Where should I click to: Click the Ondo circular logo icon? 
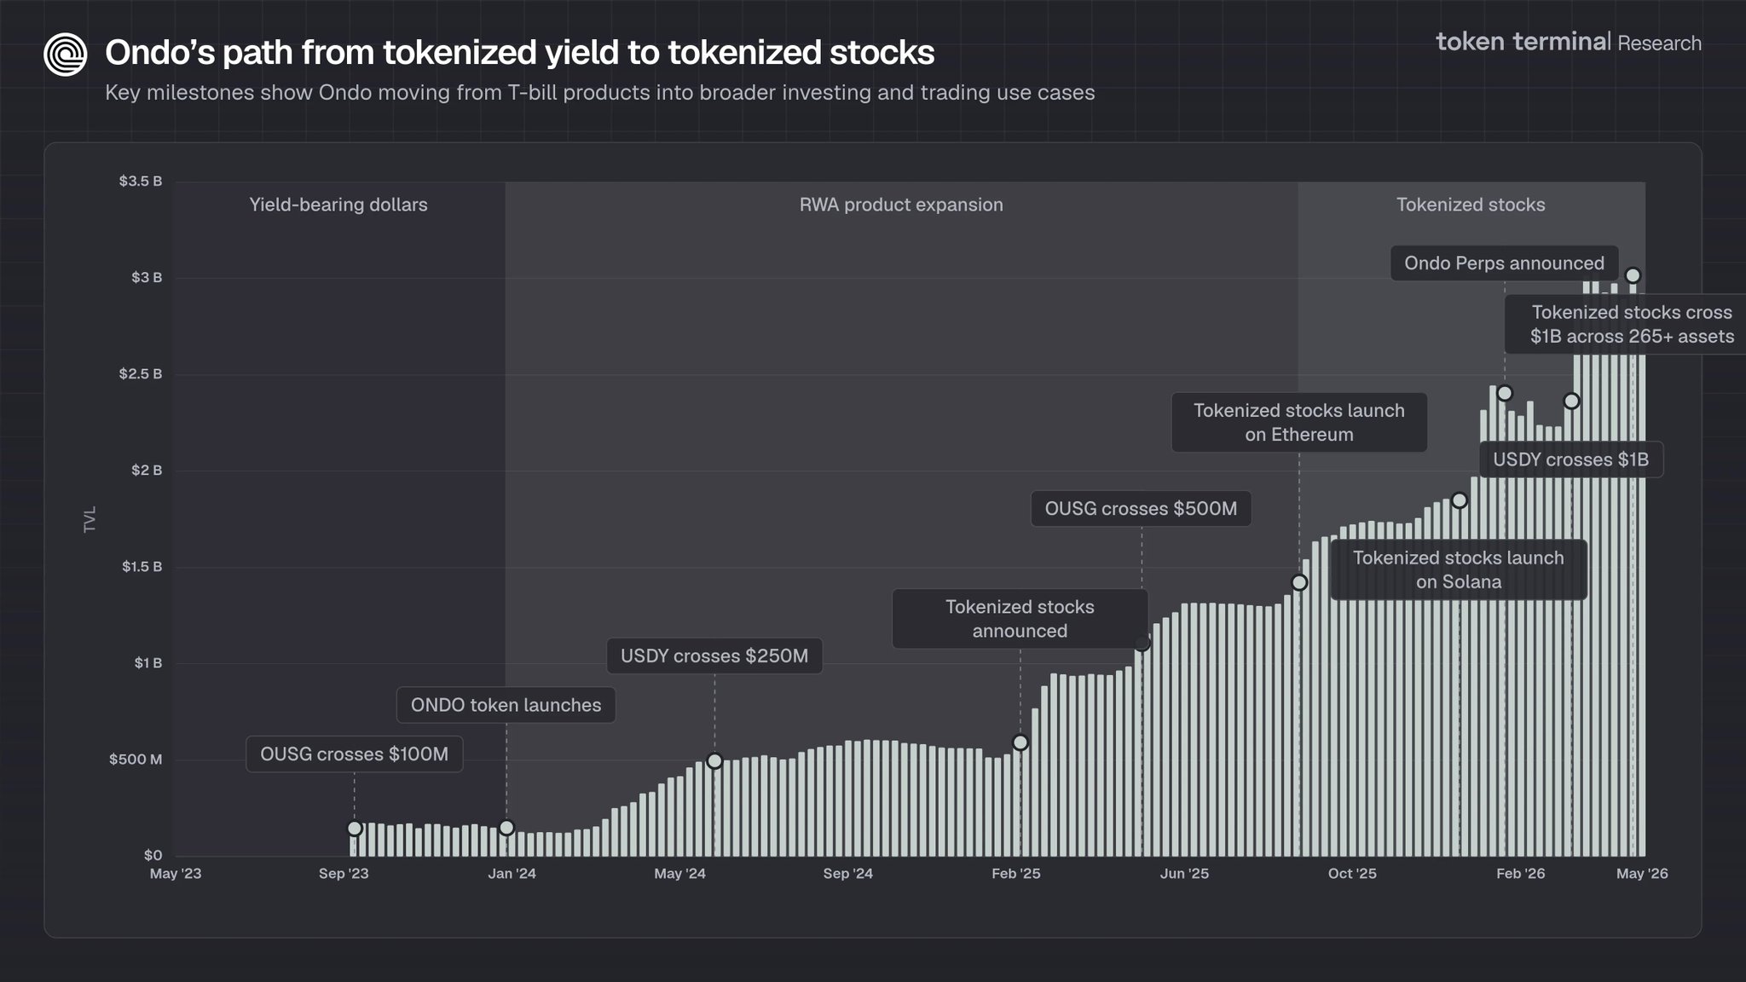pos(66,55)
